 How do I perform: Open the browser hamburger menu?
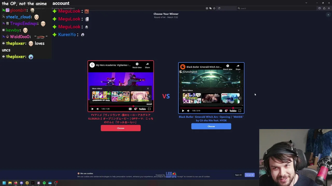pos(329,8)
